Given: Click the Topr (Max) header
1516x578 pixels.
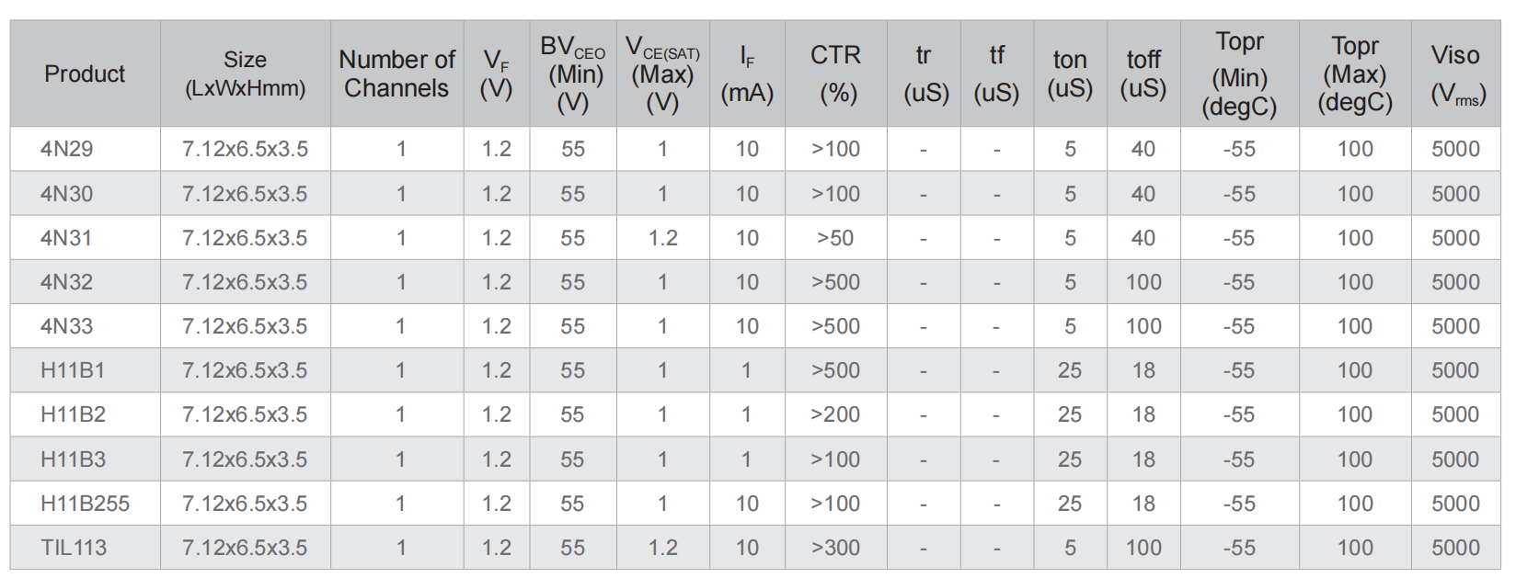Looking at the screenshot, I should click(x=1355, y=74).
